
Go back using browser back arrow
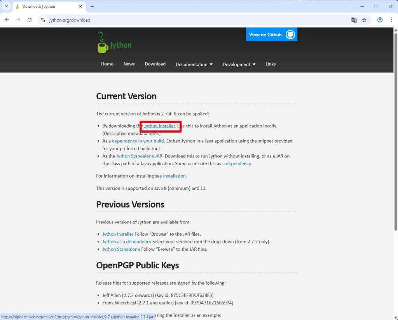(7, 20)
